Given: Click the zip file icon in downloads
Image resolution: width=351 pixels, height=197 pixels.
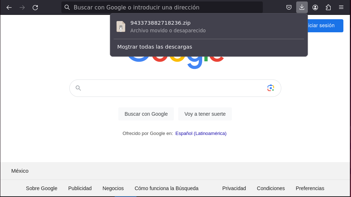Looking at the screenshot, I should [x=121, y=26].
